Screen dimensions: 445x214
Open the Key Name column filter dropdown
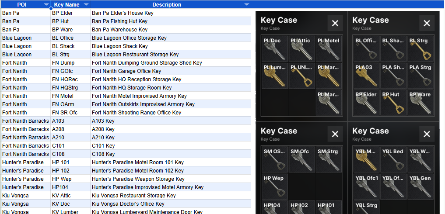[86, 4]
